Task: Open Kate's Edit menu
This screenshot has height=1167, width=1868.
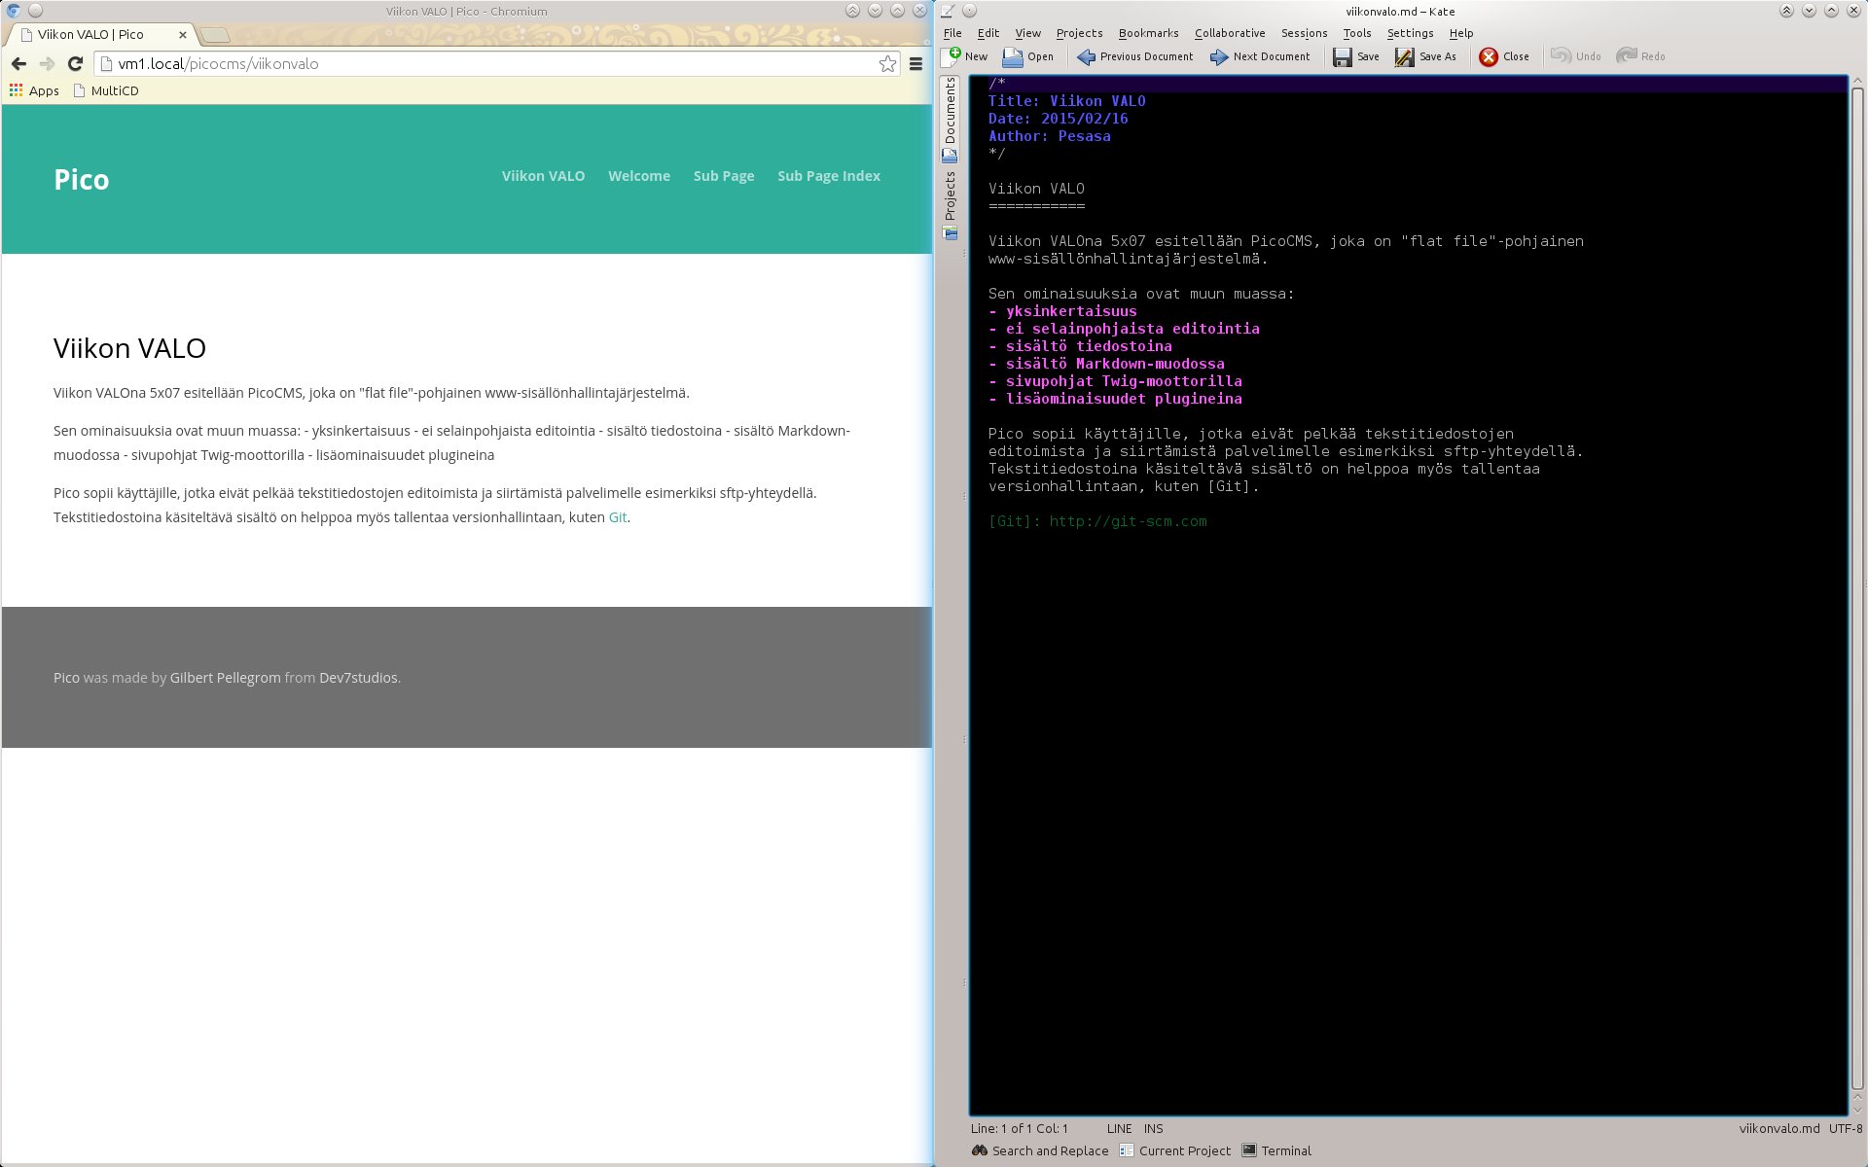Action: click(x=988, y=33)
